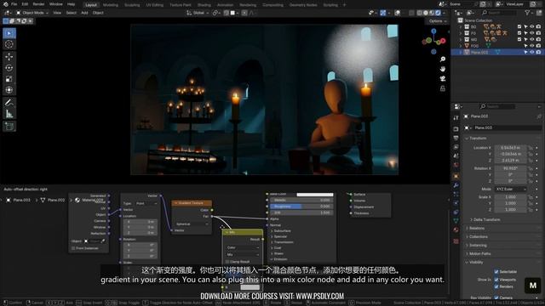Switch to the Shading workspace tab

click(204, 5)
